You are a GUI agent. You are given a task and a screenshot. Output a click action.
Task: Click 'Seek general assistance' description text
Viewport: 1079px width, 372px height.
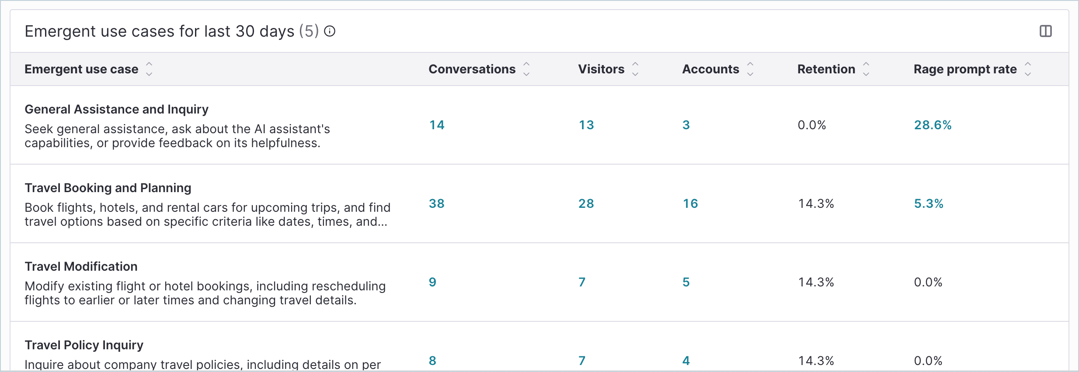coord(177,136)
